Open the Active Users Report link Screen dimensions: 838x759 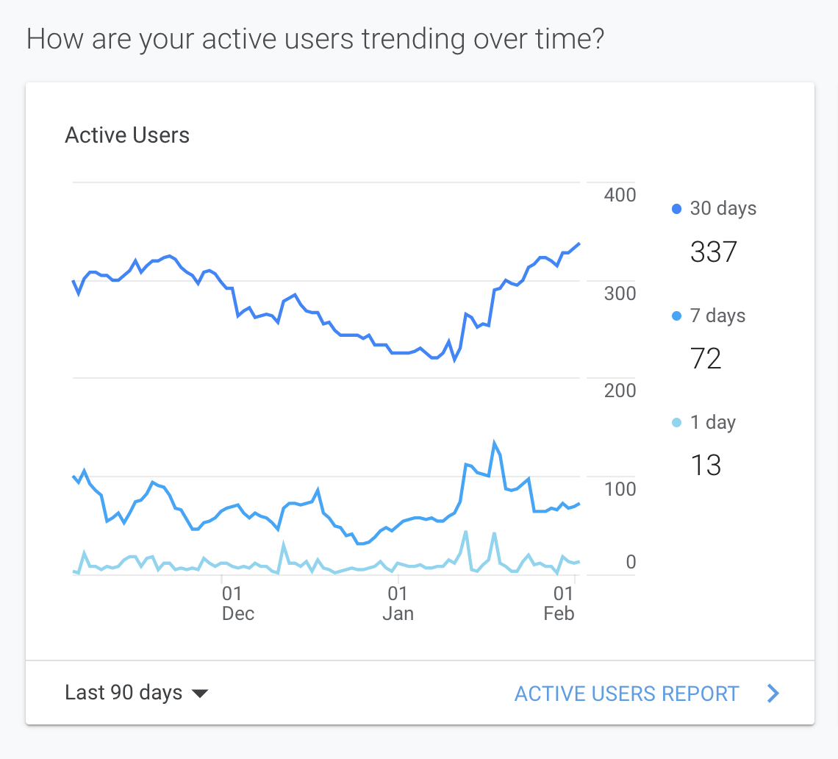pyautogui.click(x=626, y=694)
